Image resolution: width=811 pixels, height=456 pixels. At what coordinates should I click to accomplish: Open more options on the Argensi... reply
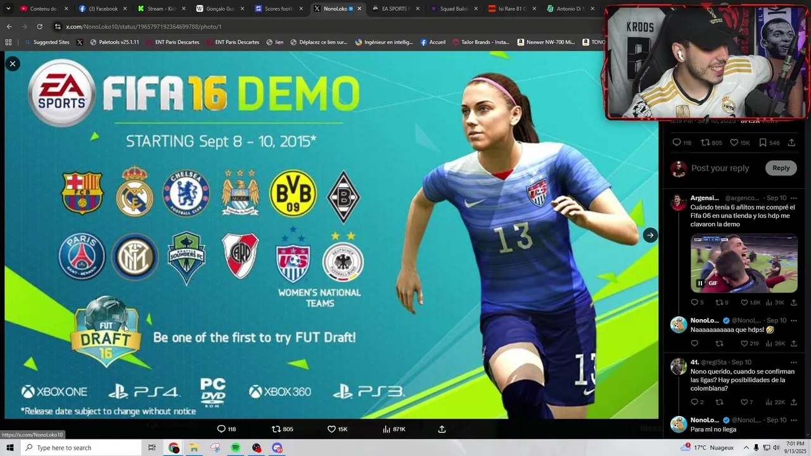click(793, 198)
